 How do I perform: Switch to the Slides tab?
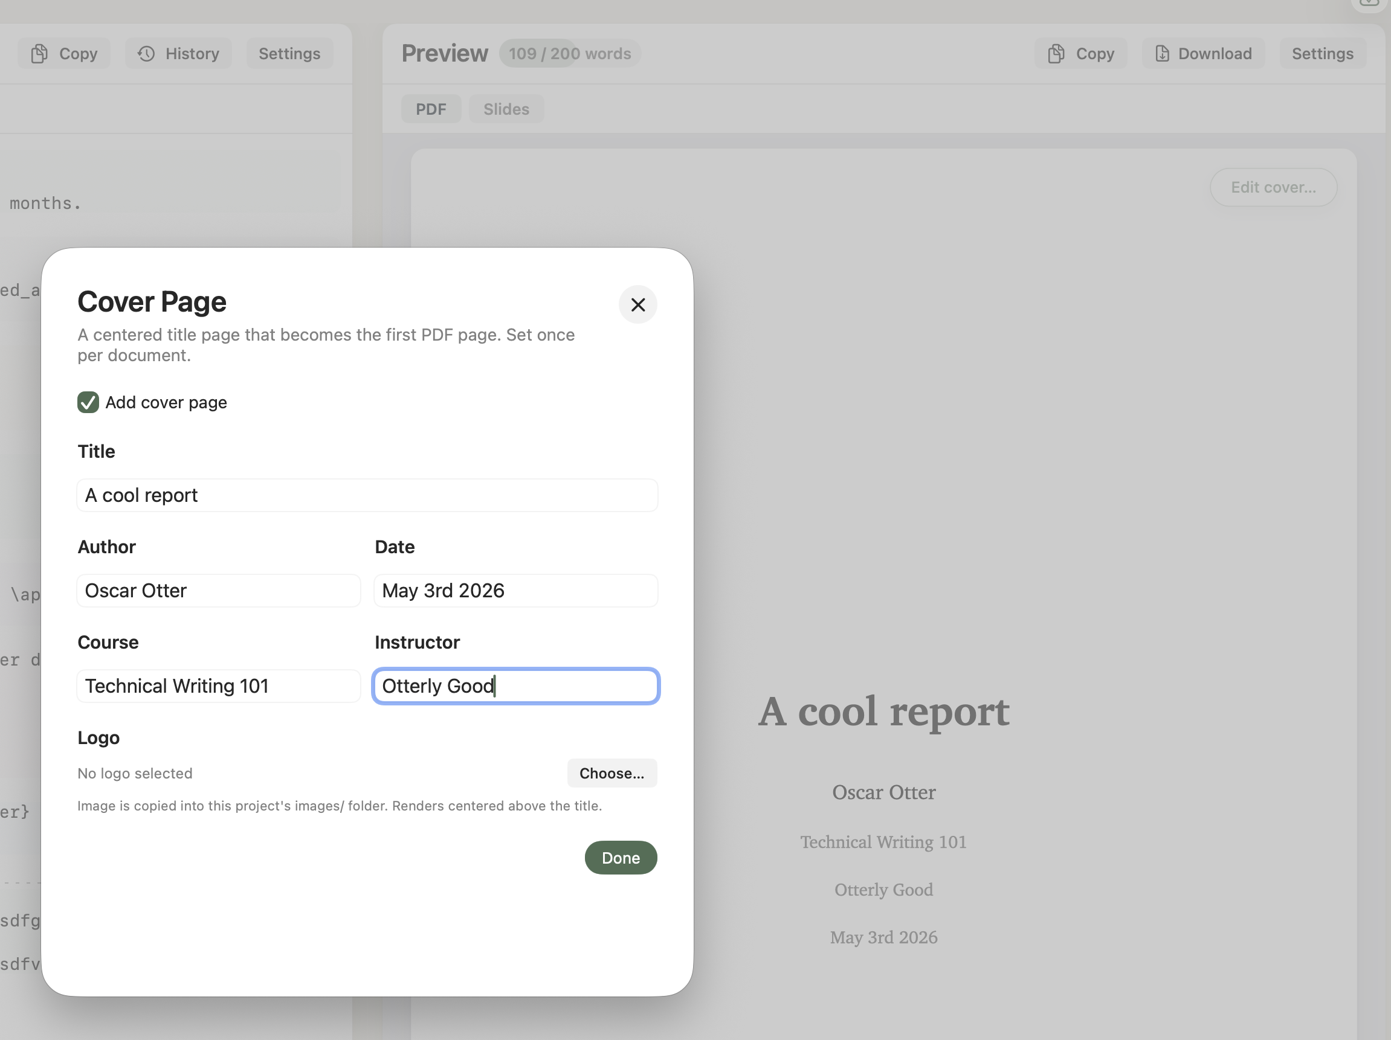506,109
